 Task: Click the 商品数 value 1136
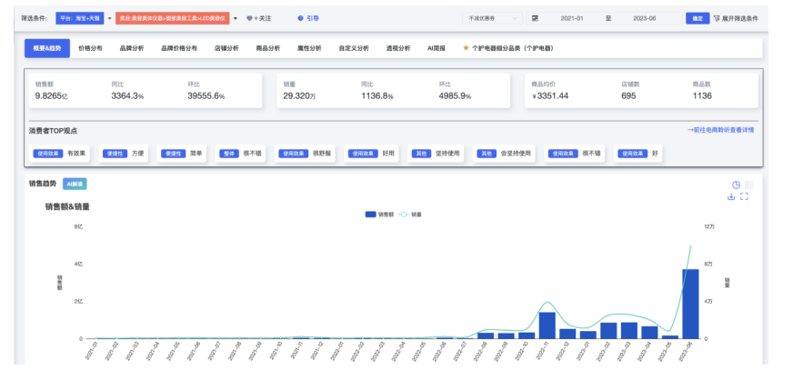(x=702, y=96)
